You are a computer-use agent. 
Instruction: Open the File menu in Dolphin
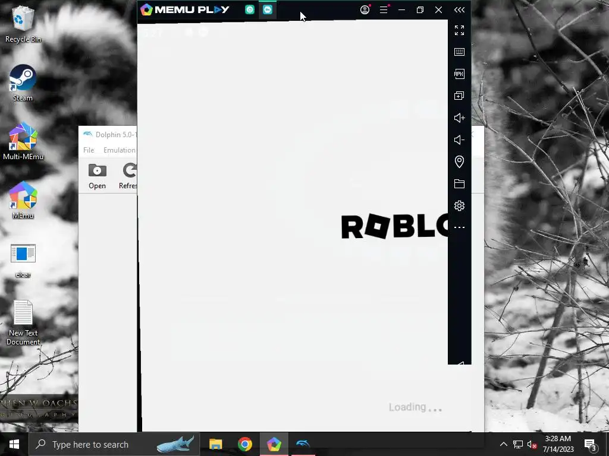pos(89,150)
